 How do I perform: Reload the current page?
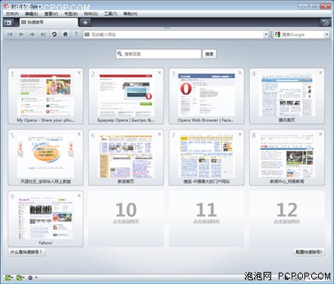[x=54, y=34]
